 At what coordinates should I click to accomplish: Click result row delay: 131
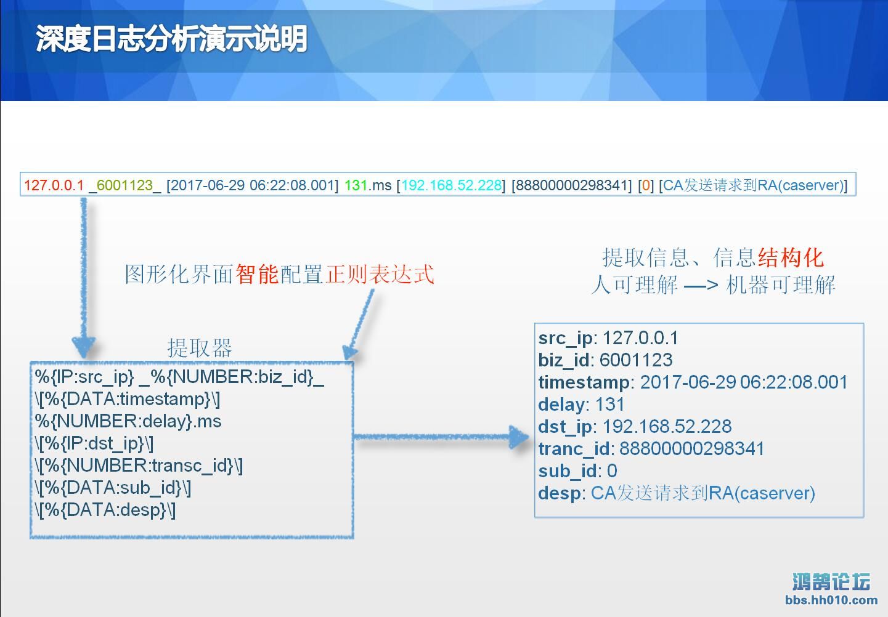click(581, 405)
